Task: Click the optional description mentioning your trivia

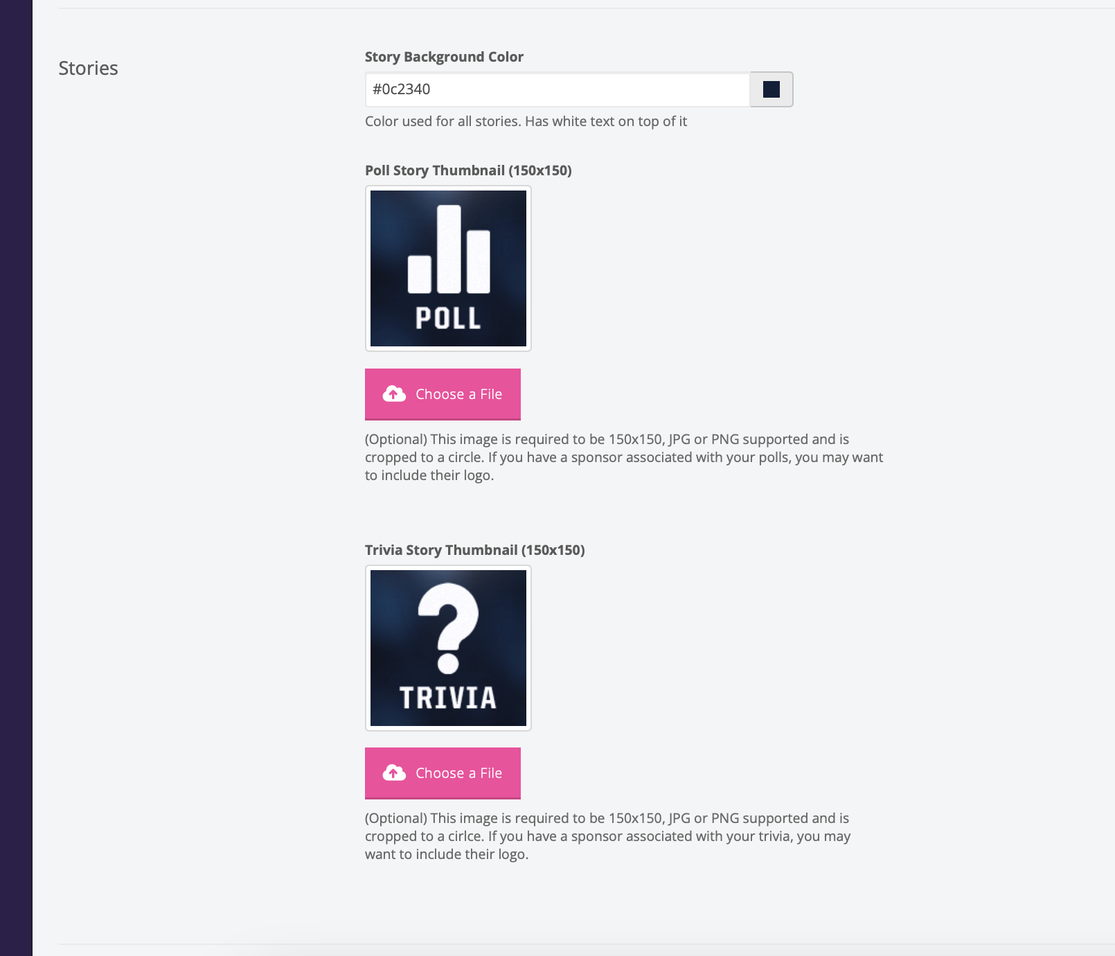Action: click(607, 836)
